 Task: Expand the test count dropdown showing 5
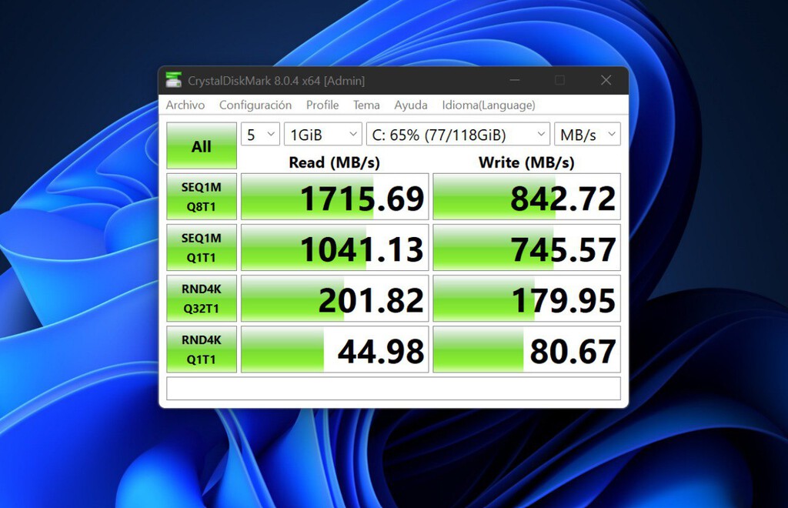tap(260, 135)
